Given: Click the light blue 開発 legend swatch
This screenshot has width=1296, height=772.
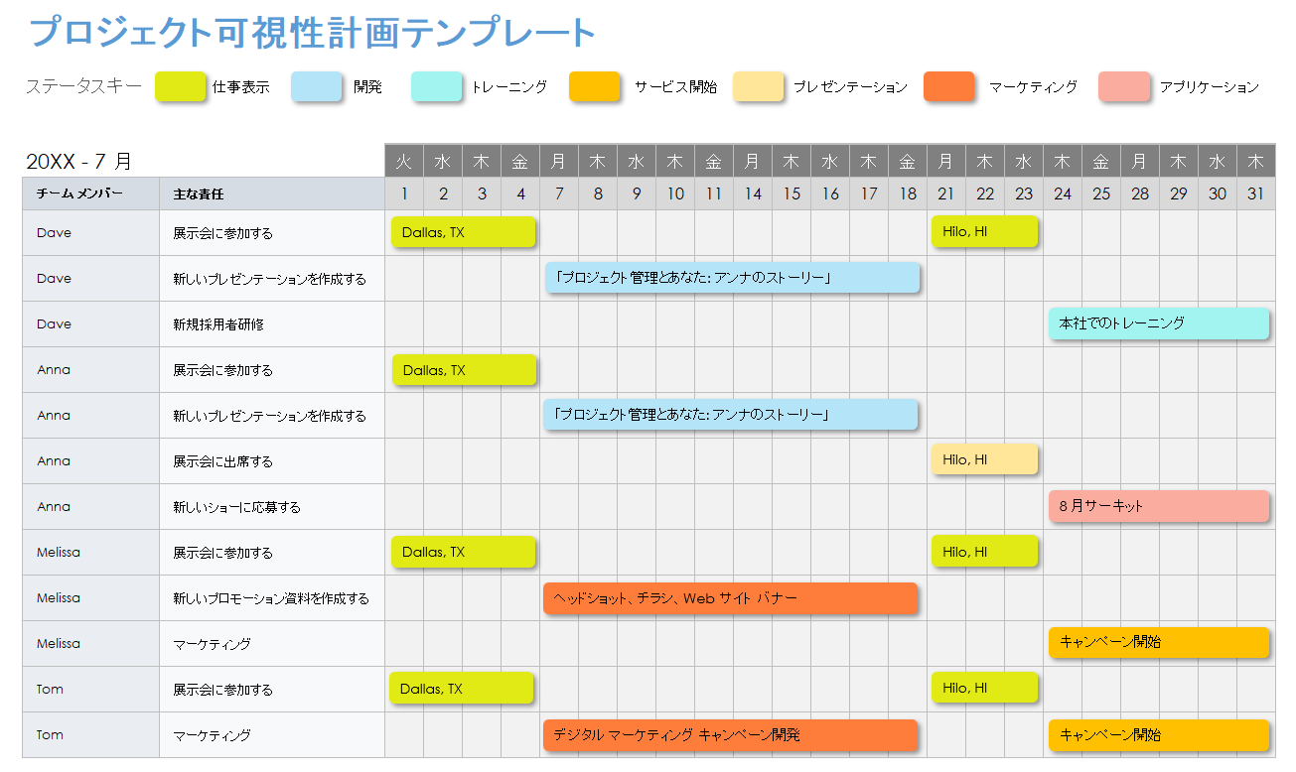Looking at the screenshot, I should pyautogui.click(x=317, y=86).
